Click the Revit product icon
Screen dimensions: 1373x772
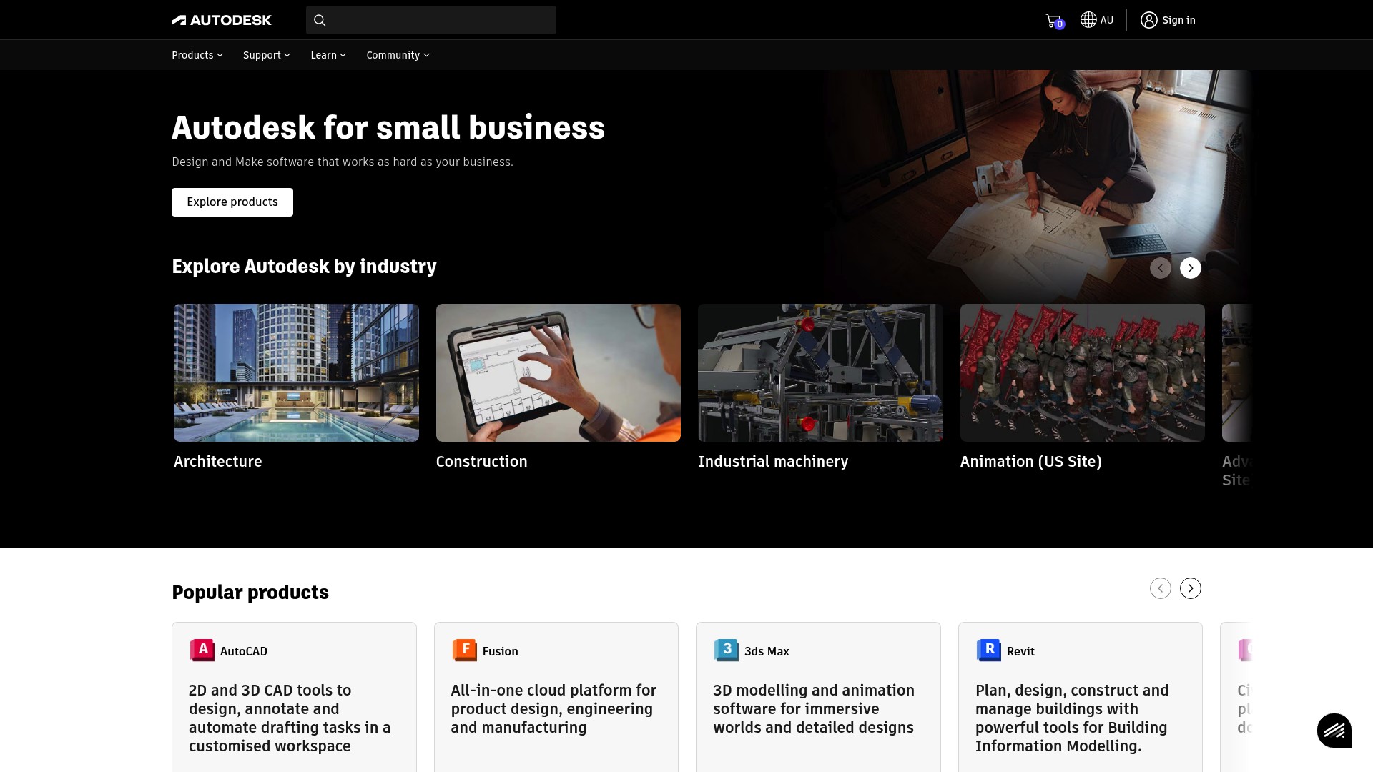989,650
